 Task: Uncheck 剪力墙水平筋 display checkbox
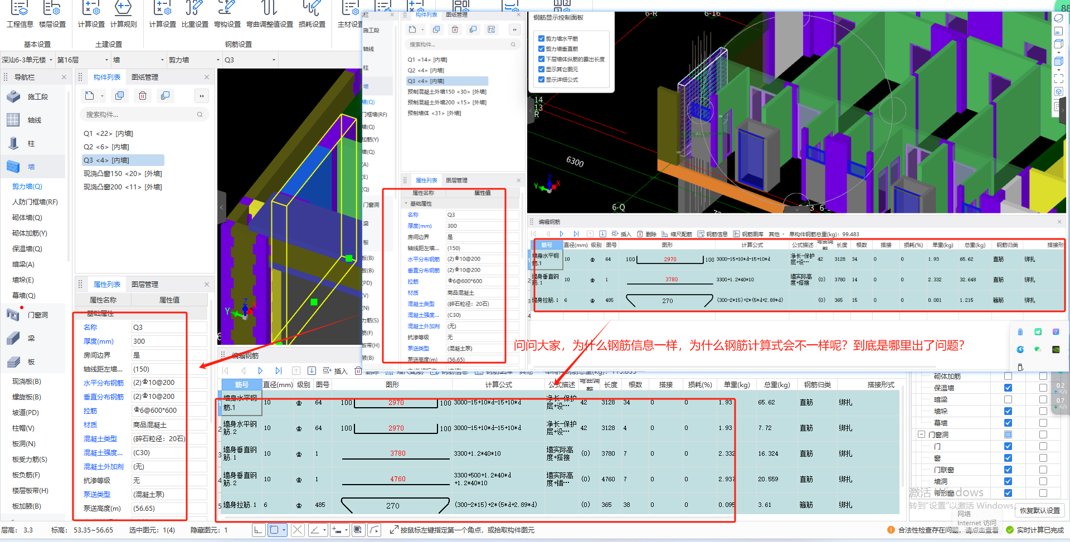click(x=541, y=38)
